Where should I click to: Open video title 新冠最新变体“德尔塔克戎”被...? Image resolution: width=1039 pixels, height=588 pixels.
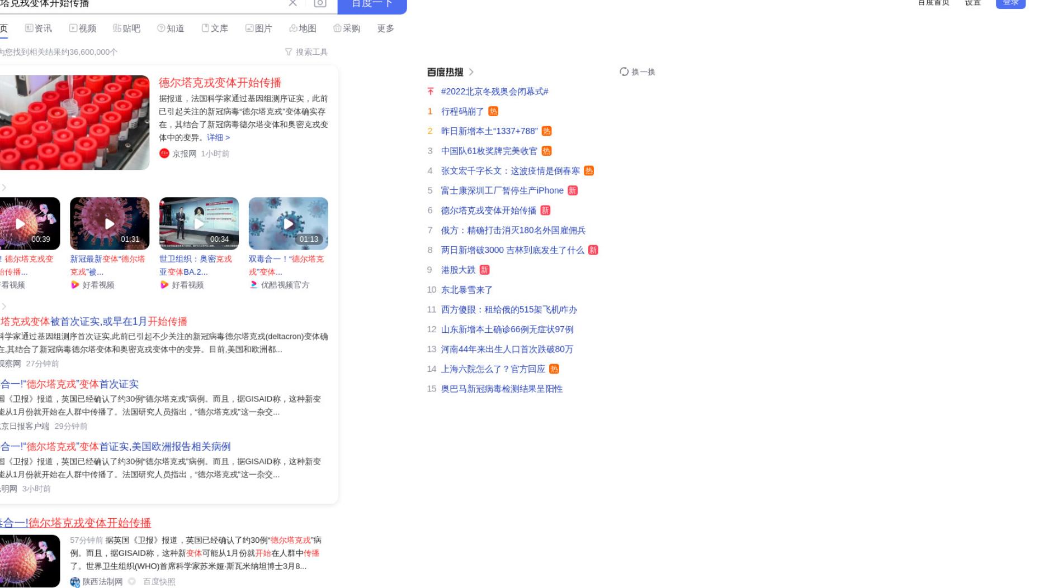point(107,265)
